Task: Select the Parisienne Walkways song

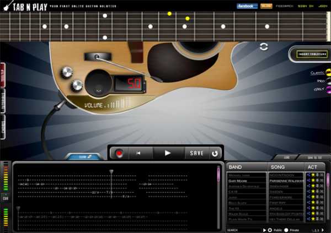Action: tap(286, 181)
